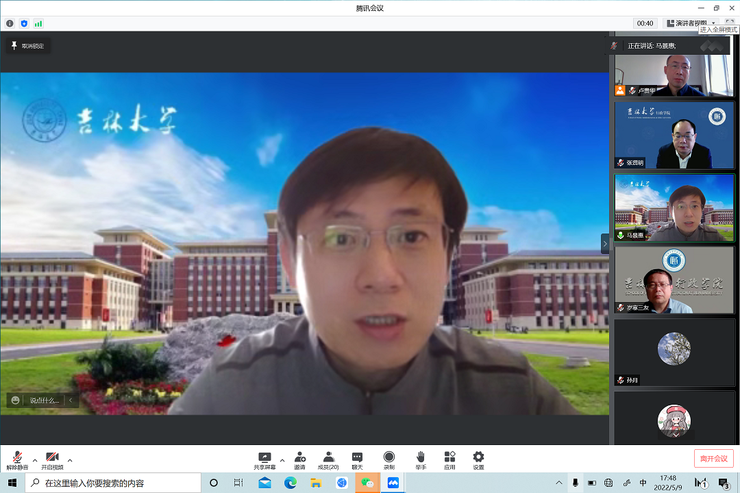Click the red leave meeting (离开会议) button

pyautogui.click(x=713, y=459)
